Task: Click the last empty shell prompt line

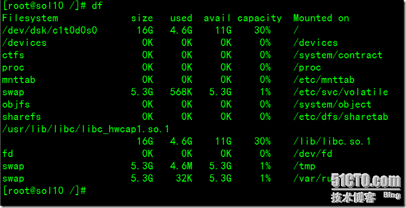Action: [45, 191]
